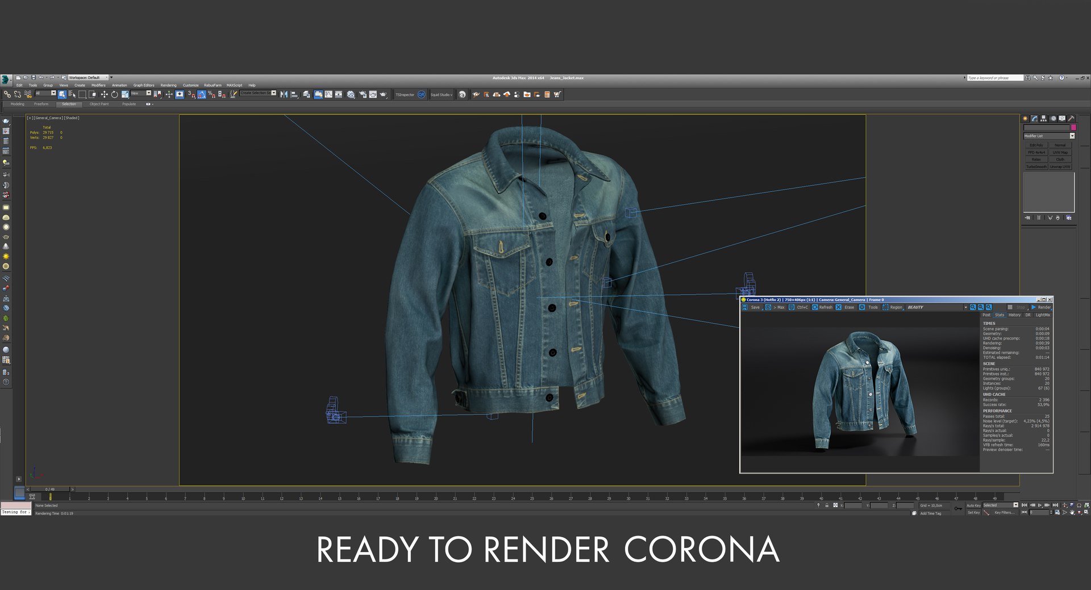Image resolution: width=1091 pixels, height=590 pixels.
Task: Open the Modifiers menu
Action: point(98,85)
